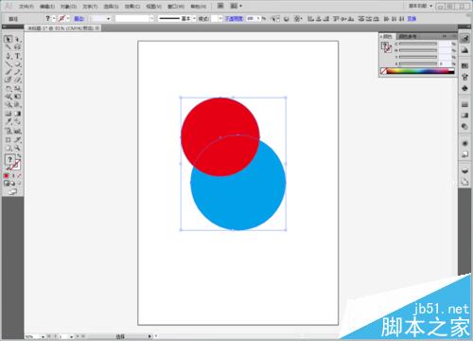Pick a color from the spectrum bar
The width and height of the screenshot is (473, 341).
point(420,71)
